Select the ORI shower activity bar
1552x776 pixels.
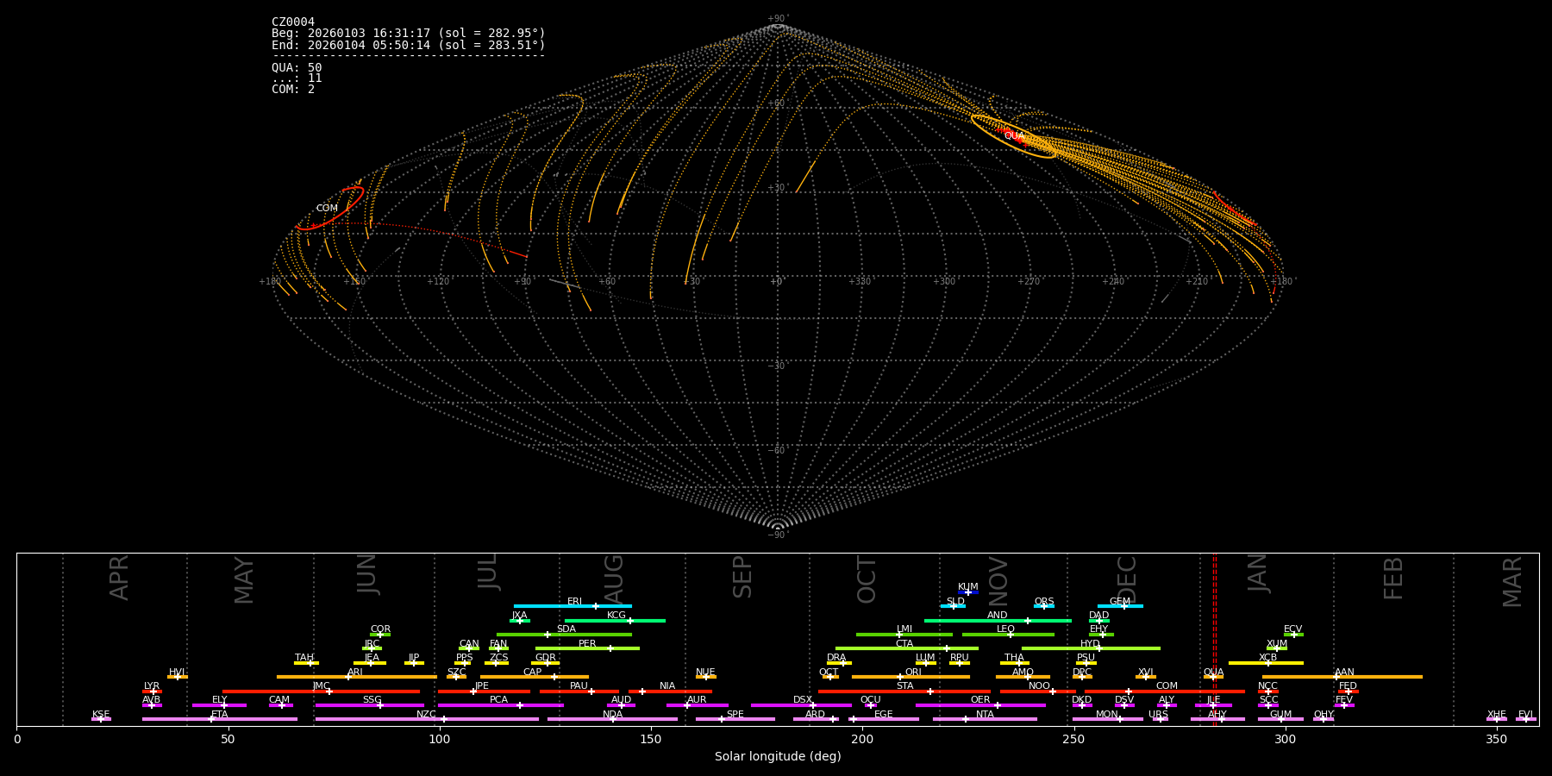[911, 677]
